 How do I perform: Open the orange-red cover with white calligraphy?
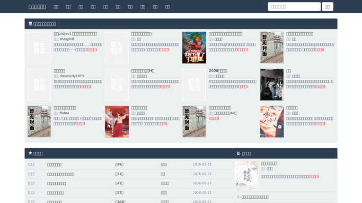(272, 122)
